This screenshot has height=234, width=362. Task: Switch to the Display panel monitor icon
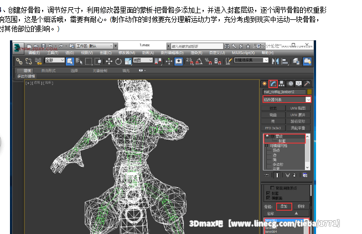pyautogui.click(x=298, y=84)
